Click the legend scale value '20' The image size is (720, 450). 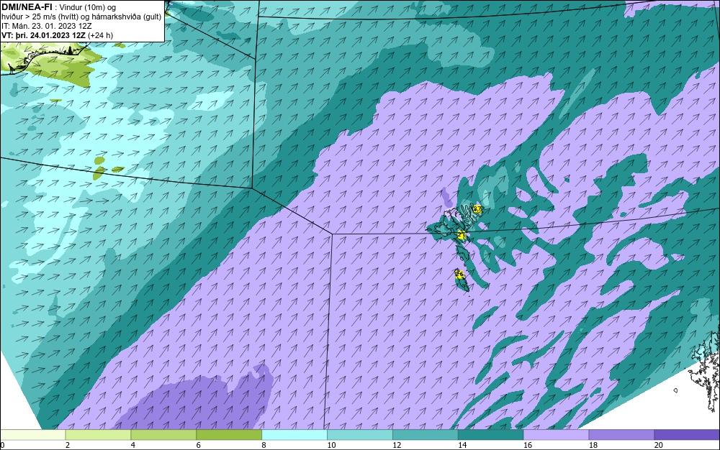pyautogui.click(x=659, y=445)
